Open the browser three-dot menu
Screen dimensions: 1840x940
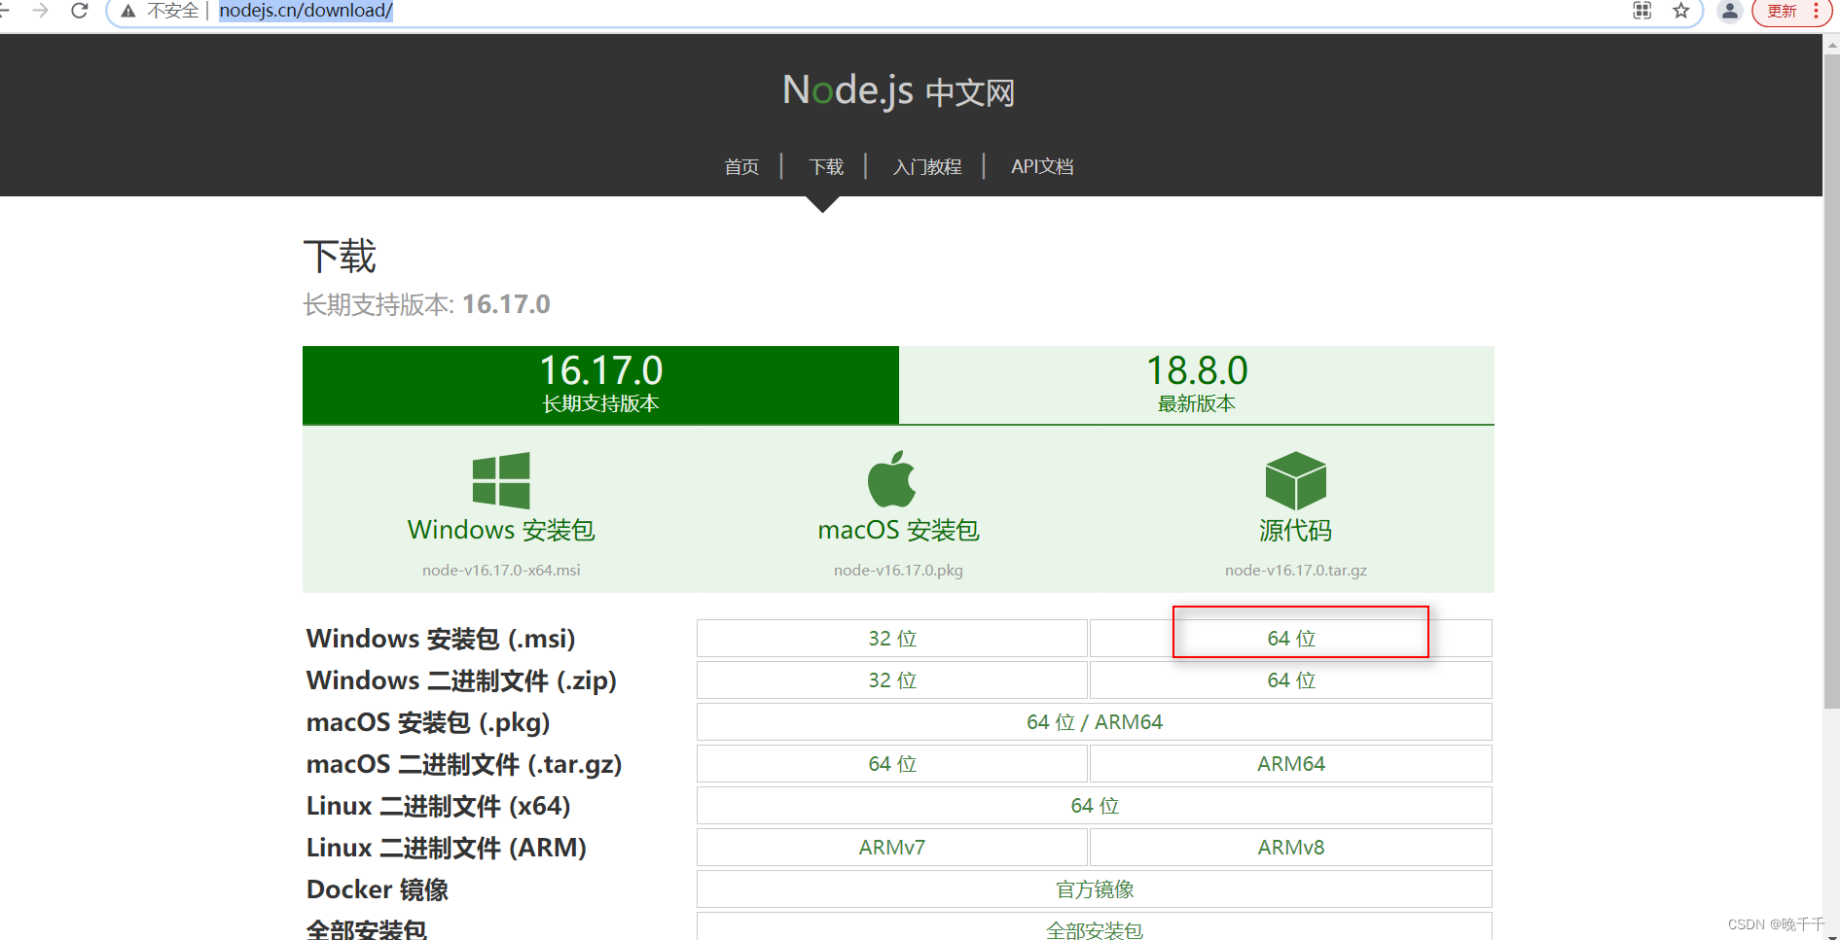(x=1816, y=11)
